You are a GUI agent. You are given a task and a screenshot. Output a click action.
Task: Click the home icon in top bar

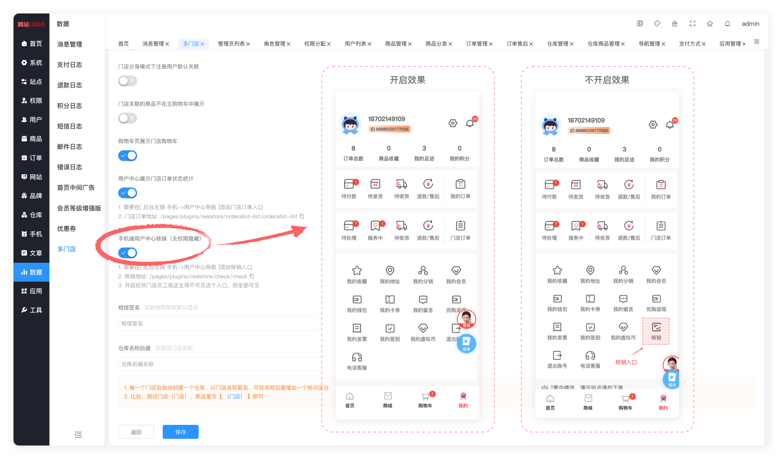(710, 24)
